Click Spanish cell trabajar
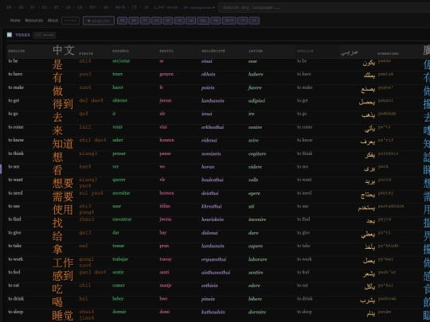430x322 pixels. 120,258
